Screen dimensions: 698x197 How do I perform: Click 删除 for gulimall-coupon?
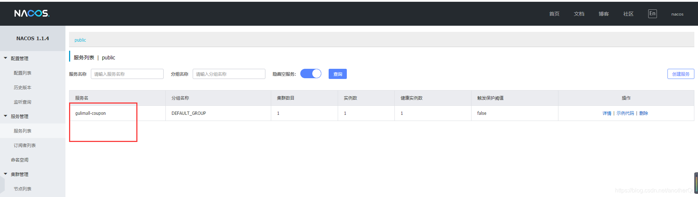643,113
